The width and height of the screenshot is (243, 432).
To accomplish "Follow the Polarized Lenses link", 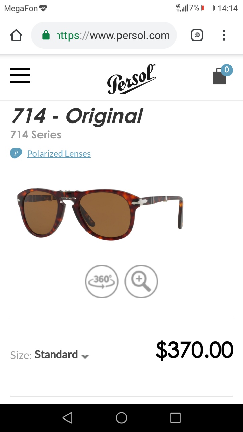I will [x=59, y=154].
